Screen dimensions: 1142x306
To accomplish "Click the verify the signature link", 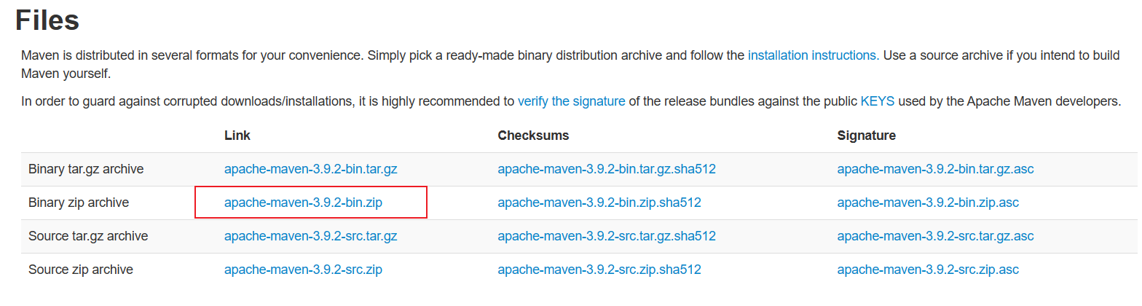I will (571, 101).
